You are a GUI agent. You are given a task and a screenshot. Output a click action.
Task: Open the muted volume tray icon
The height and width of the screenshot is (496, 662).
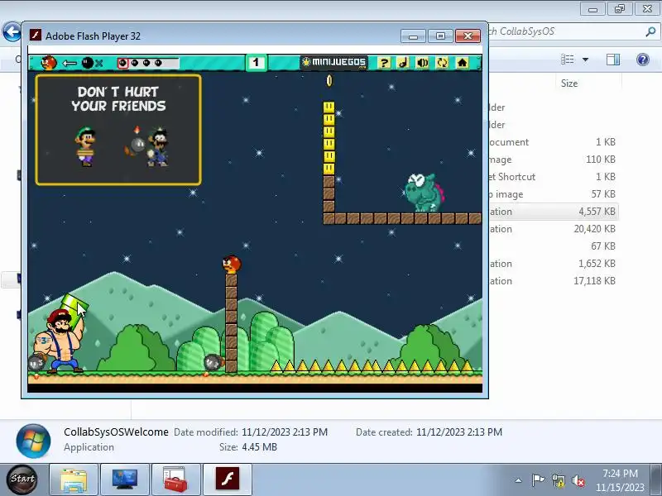click(578, 480)
